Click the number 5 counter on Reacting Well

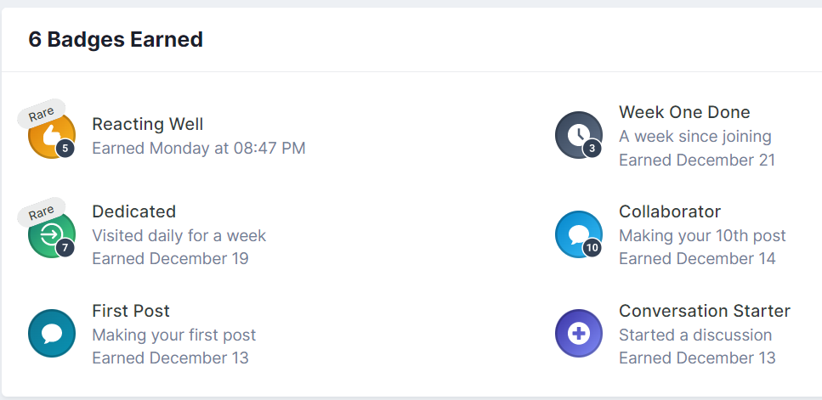[65, 149]
